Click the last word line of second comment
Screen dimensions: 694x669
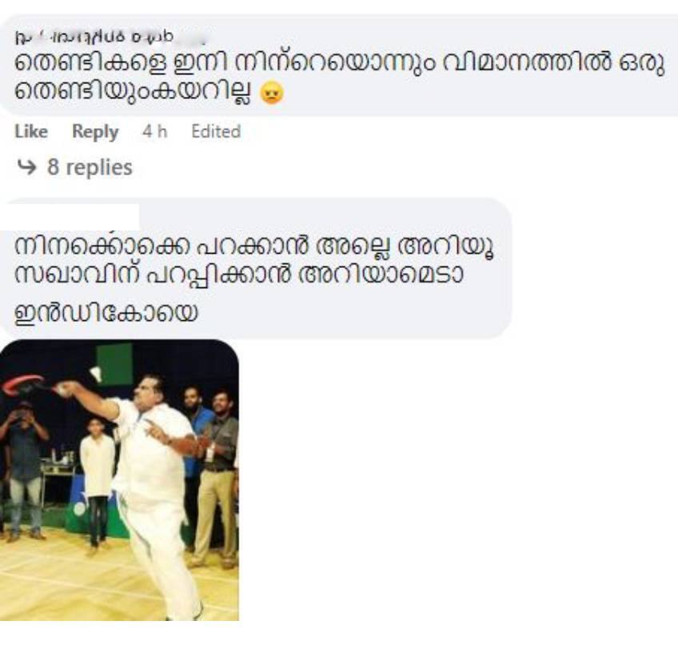tap(106, 313)
